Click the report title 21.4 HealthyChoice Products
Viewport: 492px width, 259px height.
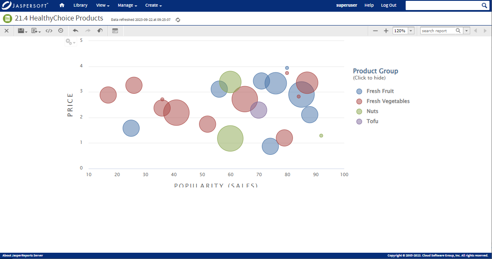59,18
